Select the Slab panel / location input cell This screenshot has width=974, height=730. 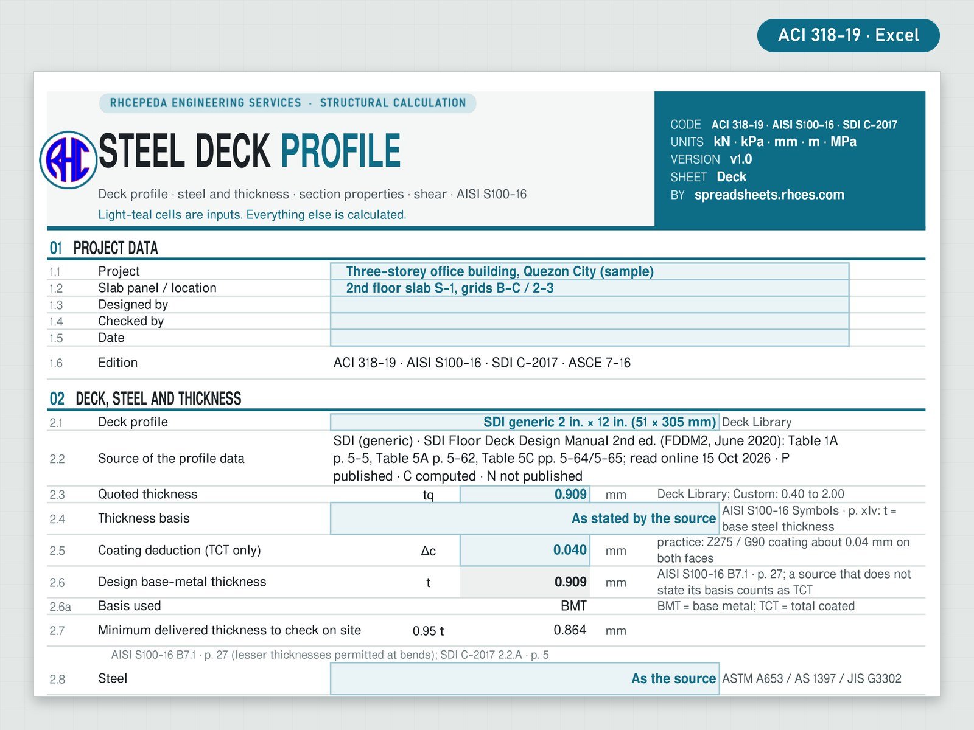click(589, 288)
